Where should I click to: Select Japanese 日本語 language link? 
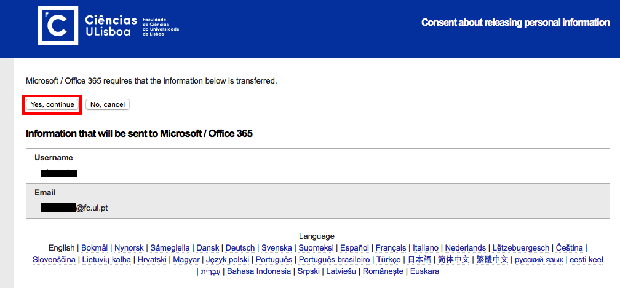point(419,260)
